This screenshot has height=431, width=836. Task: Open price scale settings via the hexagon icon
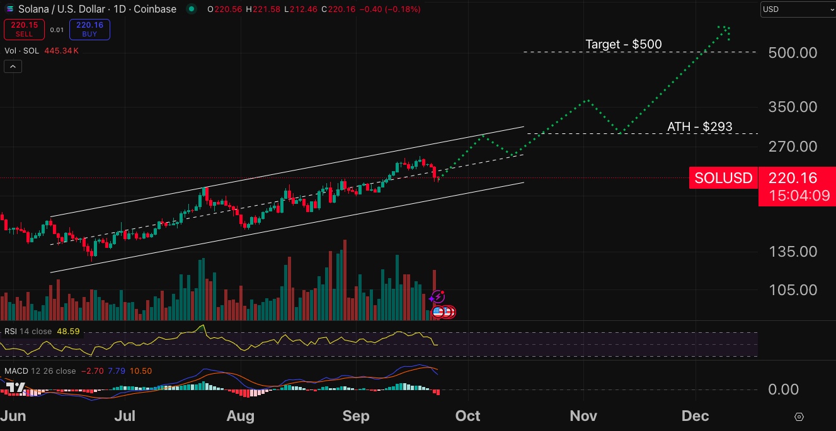point(799,417)
